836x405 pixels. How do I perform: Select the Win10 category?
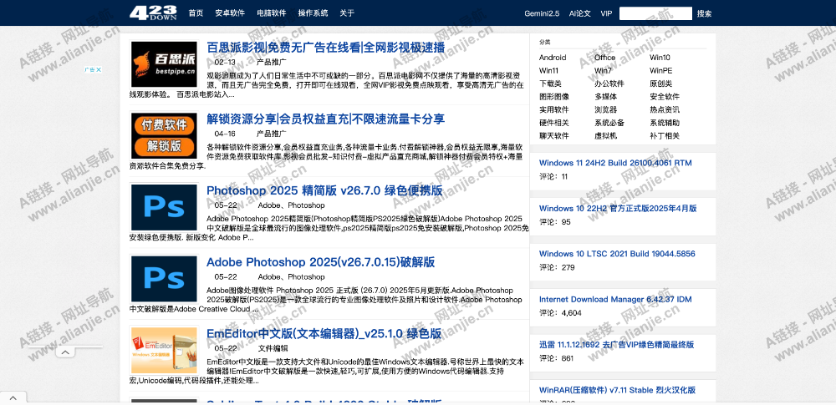pos(660,57)
